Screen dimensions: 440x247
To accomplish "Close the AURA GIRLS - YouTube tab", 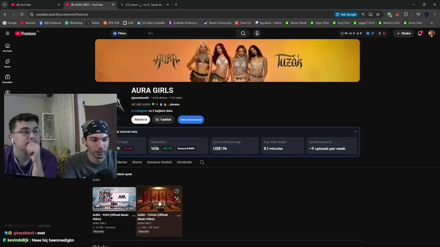I will point(113,5).
